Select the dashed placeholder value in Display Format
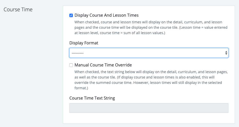The height and width of the screenshot is (127, 239). 77,53
